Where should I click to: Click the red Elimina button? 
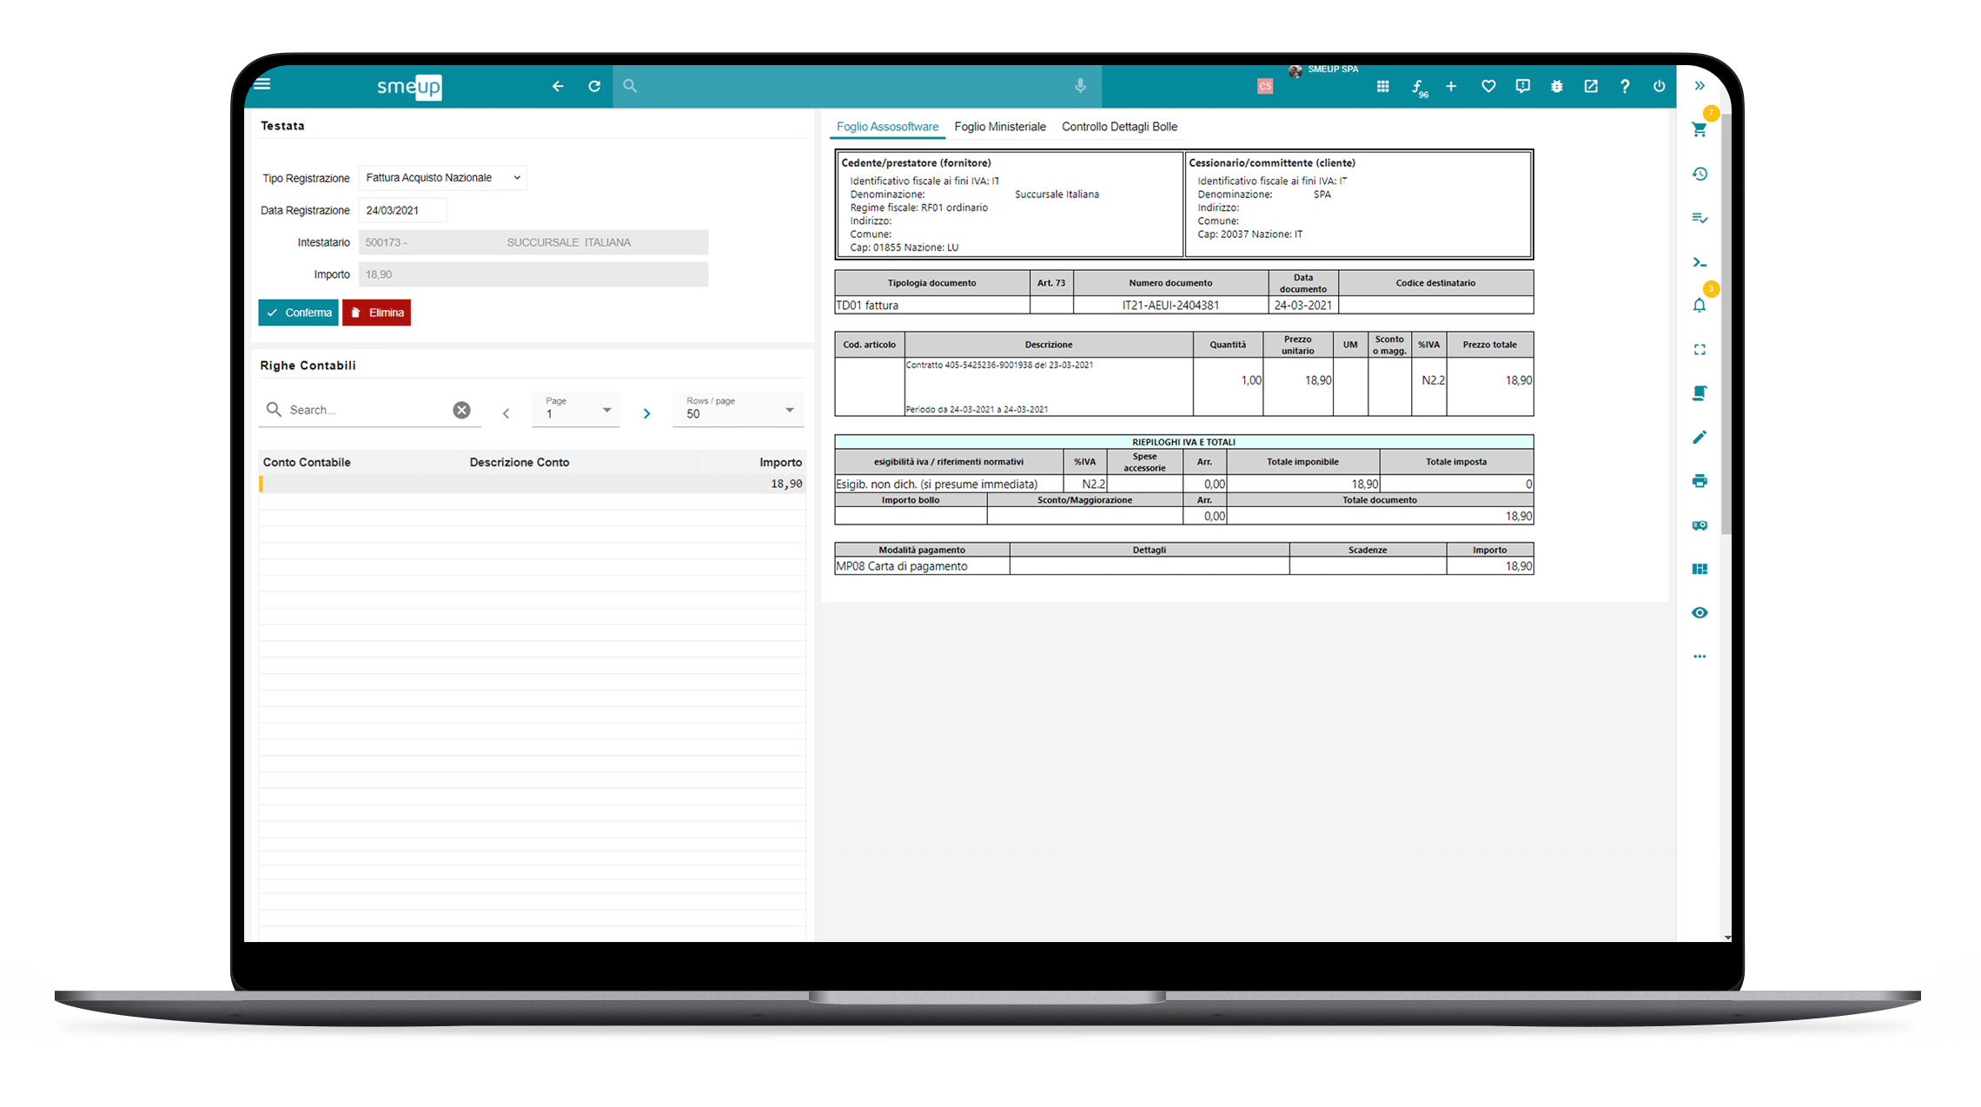point(376,313)
